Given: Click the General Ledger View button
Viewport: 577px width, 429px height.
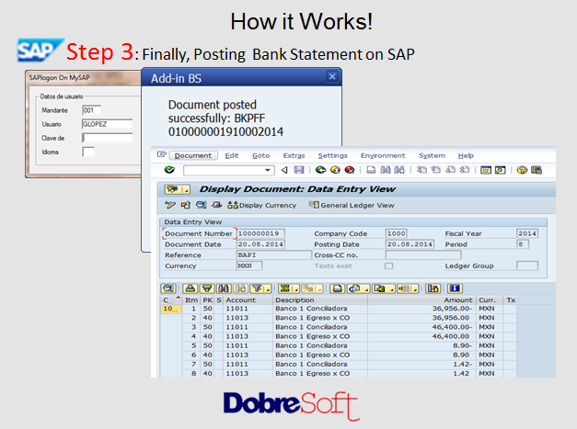Looking at the screenshot, I should (x=352, y=206).
